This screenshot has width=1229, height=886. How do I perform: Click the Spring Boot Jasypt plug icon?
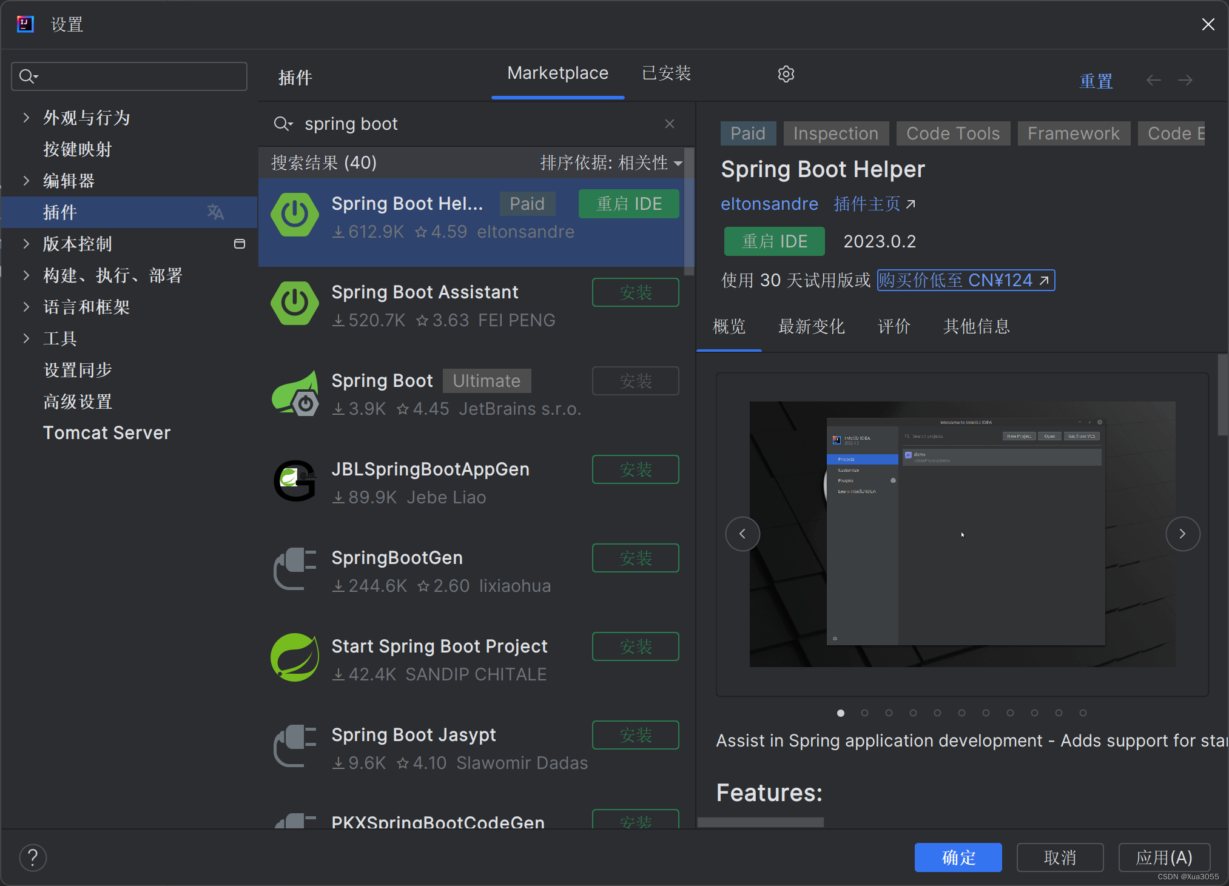pos(295,746)
